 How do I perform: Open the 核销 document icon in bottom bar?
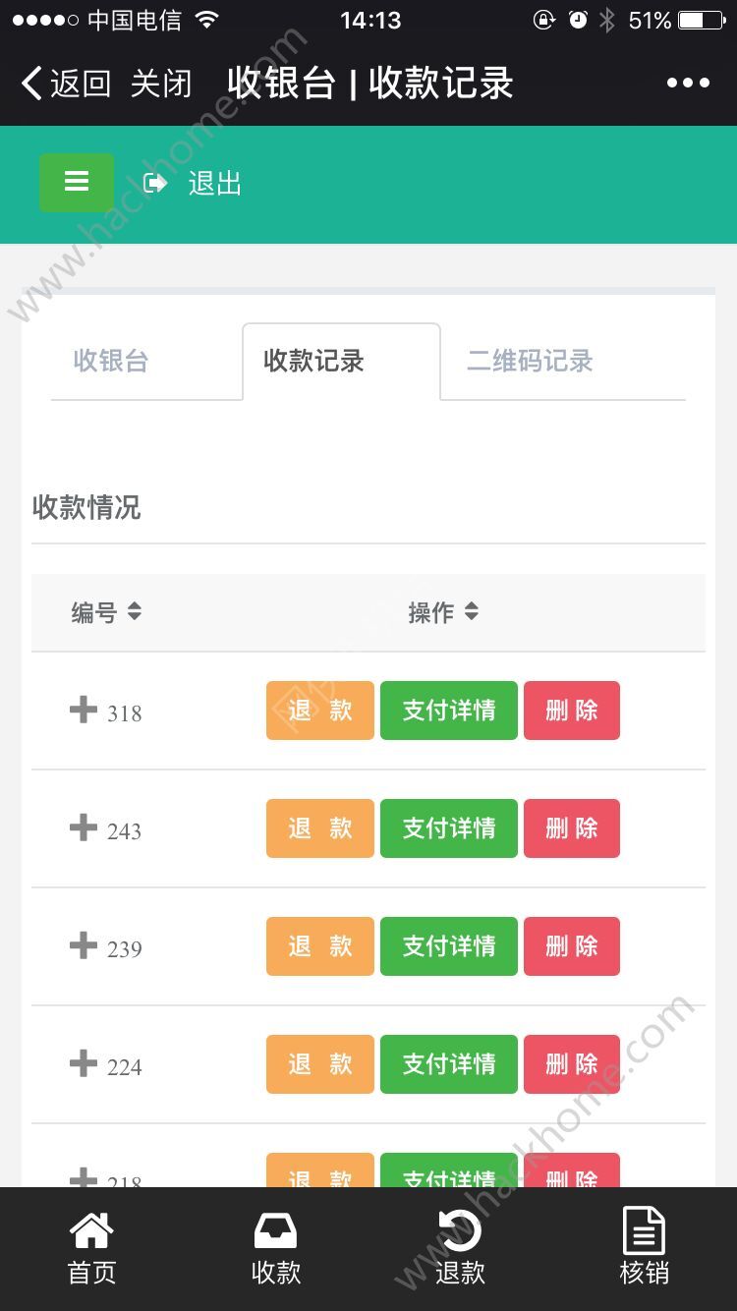[645, 1230]
